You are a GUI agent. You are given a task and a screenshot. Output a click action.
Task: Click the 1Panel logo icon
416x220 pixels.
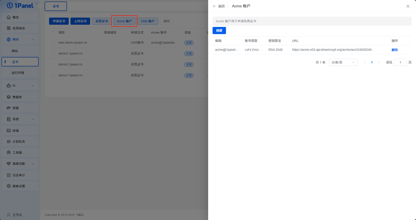pos(9,5)
